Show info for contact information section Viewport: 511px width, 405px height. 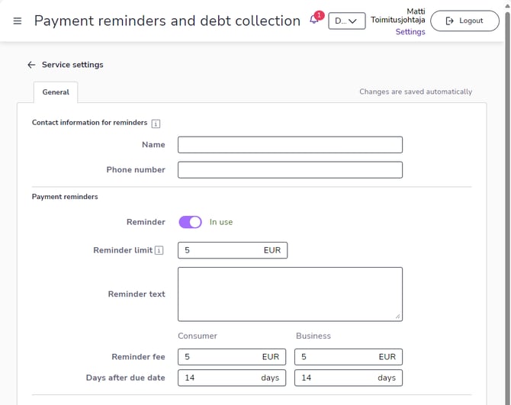tap(156, 123)
